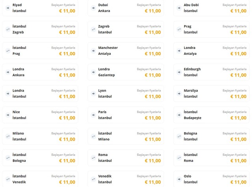Image resolution: width=252 pixels, height=187 pixels.
Task: Click the arrow icon next to Oslo–İstanbul
Action: [179, 179]
